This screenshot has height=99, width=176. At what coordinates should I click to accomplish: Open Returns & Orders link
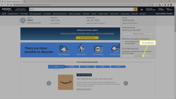point(161,9)
